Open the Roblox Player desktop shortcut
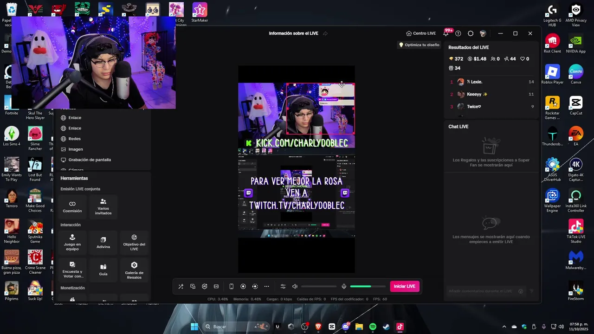 pyautogui.click(x=552, y=74)
